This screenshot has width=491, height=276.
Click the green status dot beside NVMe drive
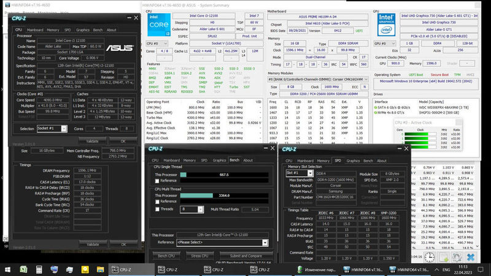(x=376, y=113)
